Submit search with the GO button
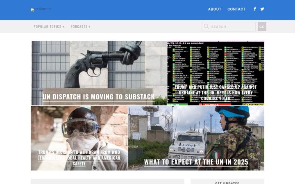The height and width of the screenshot is (184, 295). 262,27
